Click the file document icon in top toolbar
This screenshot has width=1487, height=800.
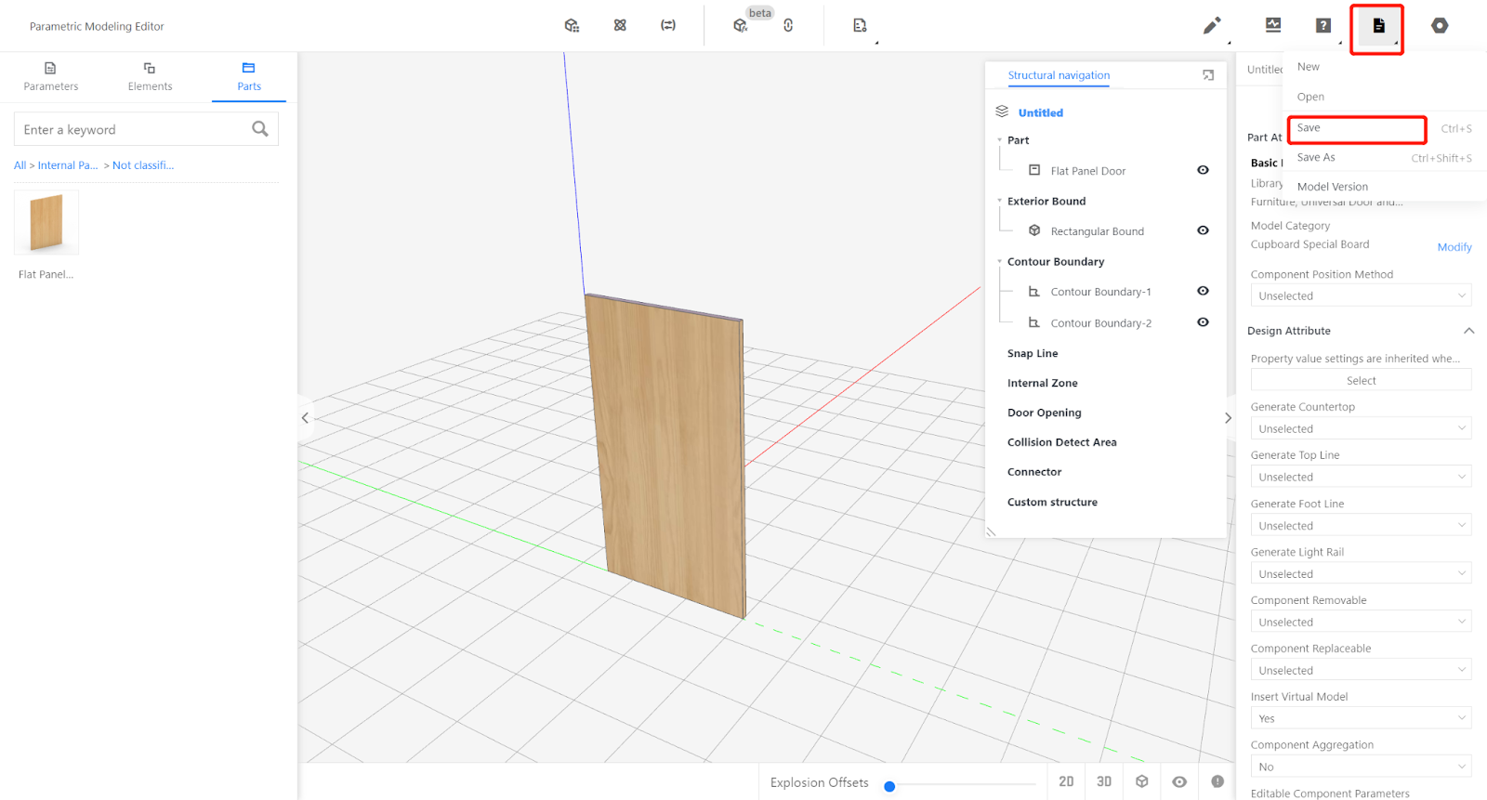(x=1378, y=26)
